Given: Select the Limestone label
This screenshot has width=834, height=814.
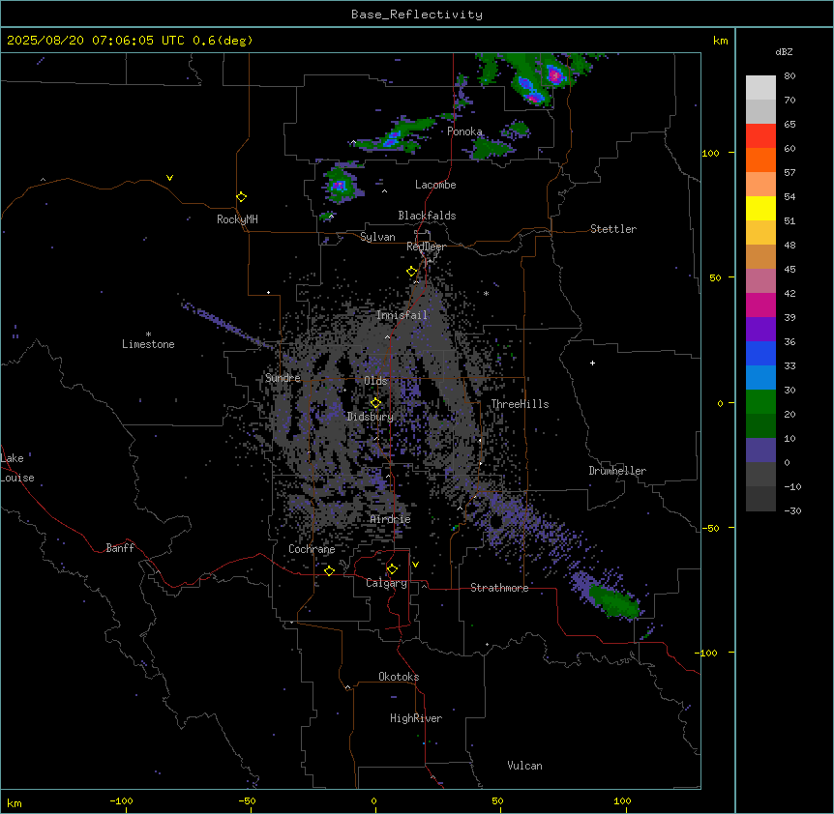Looking at the screenshot, I should [148, 344].
